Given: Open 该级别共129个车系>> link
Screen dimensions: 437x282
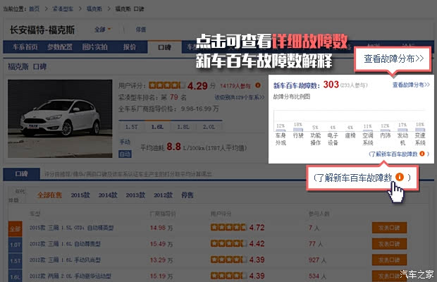Looking at the screenshot, I should point(240,97).
